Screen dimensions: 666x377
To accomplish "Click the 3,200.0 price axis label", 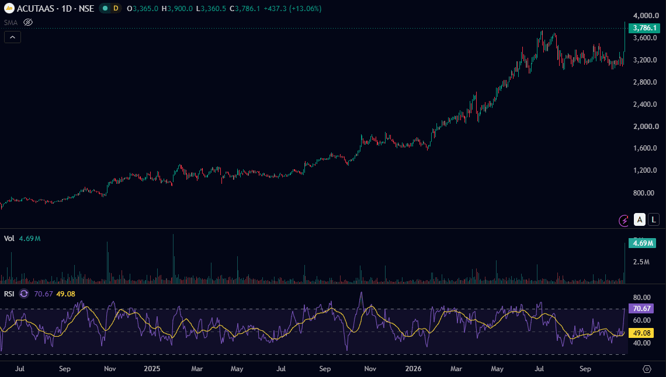I will pyautogui.click(x=646, y=60).
